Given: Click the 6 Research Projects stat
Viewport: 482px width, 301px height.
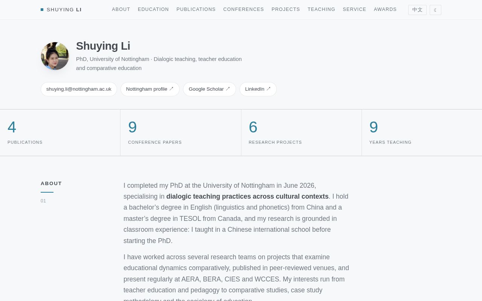Looking at the screenshot, I should tap(301, 132).
